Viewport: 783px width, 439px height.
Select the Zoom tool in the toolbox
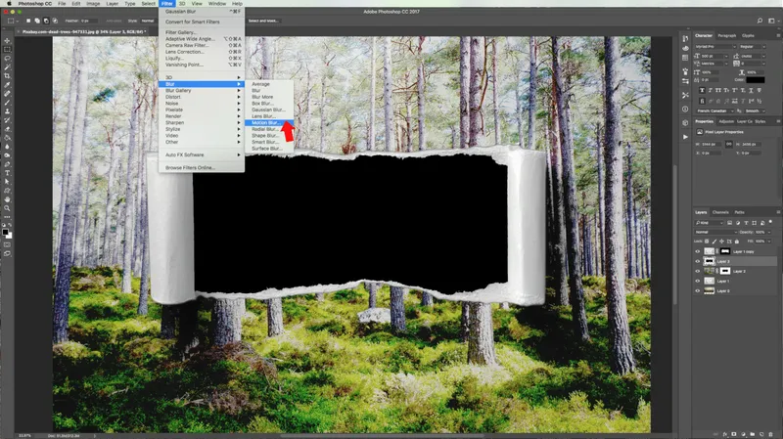pyautogui.click(x=7, y=208)
